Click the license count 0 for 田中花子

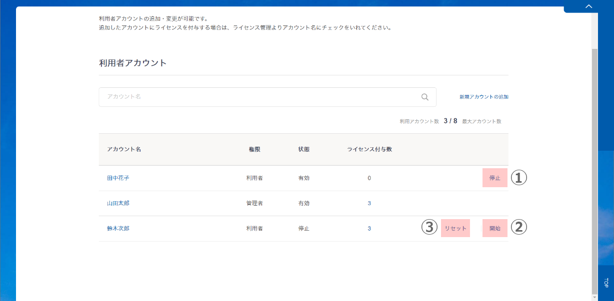point(369,178)
